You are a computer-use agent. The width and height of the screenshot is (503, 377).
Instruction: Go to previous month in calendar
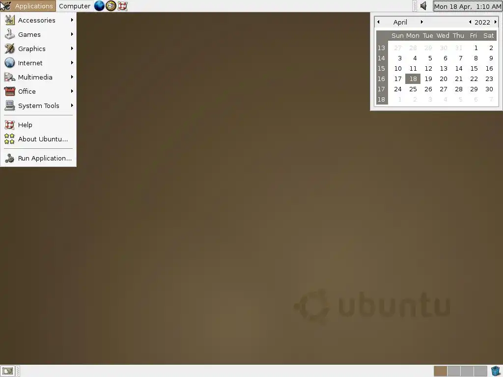(x=379, y=22)
